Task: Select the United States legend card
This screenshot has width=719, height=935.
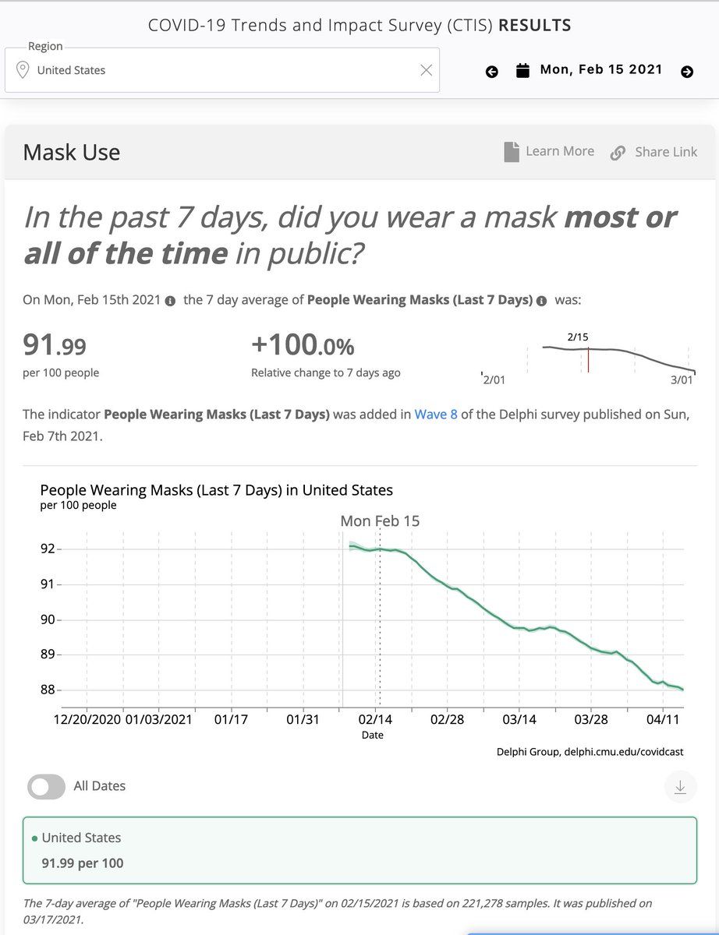Action: tap(359, 850)
